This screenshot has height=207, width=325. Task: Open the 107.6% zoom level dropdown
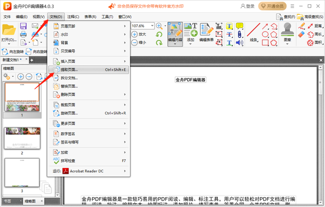point(152,25)
